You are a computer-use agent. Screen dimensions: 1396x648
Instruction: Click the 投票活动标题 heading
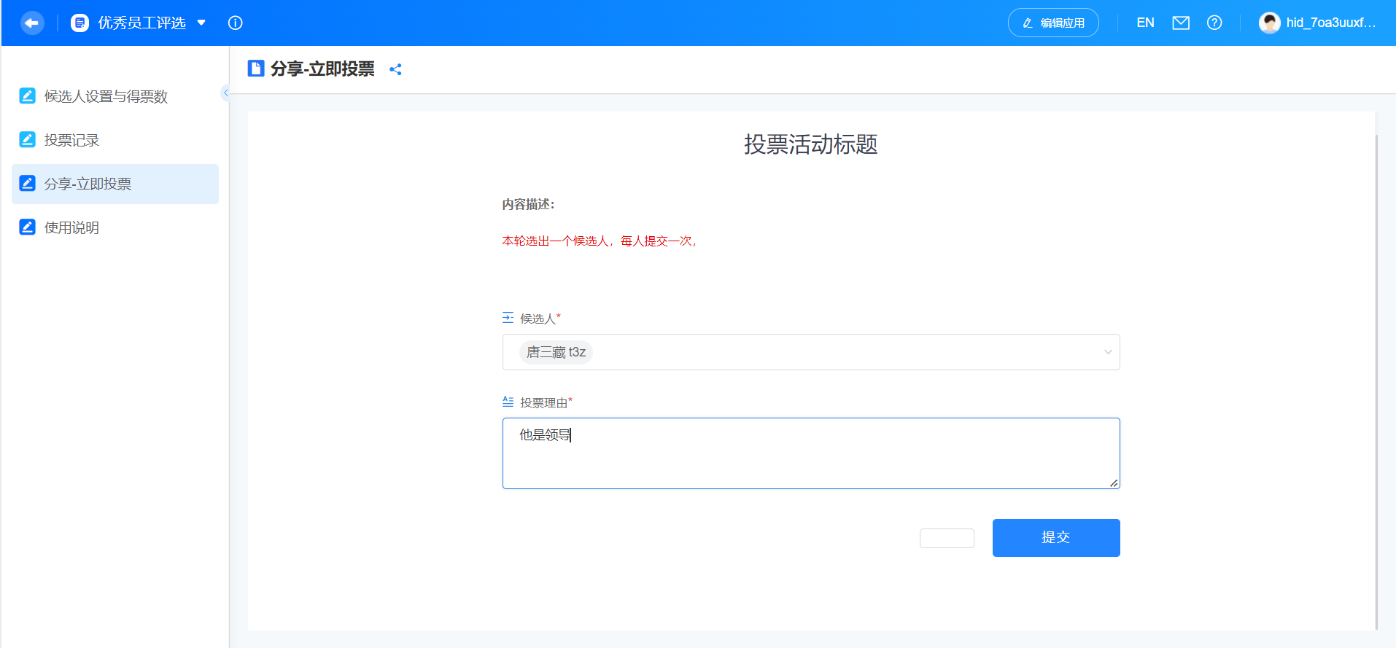click(x=811, y=144)
